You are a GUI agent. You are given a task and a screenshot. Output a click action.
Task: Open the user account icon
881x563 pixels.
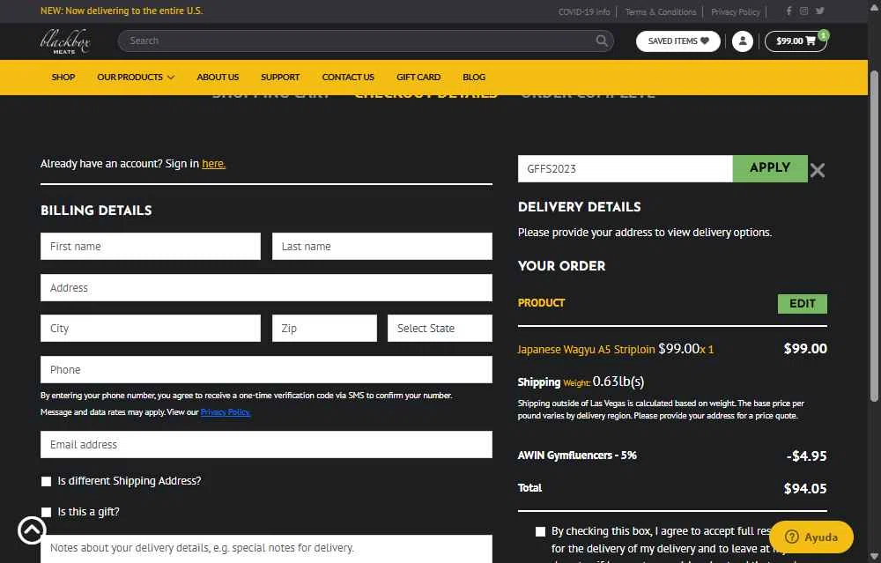(742, 41)
